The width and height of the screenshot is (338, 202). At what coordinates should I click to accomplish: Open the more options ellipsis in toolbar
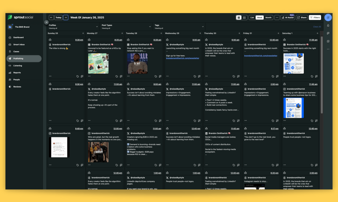pos(277,17)
